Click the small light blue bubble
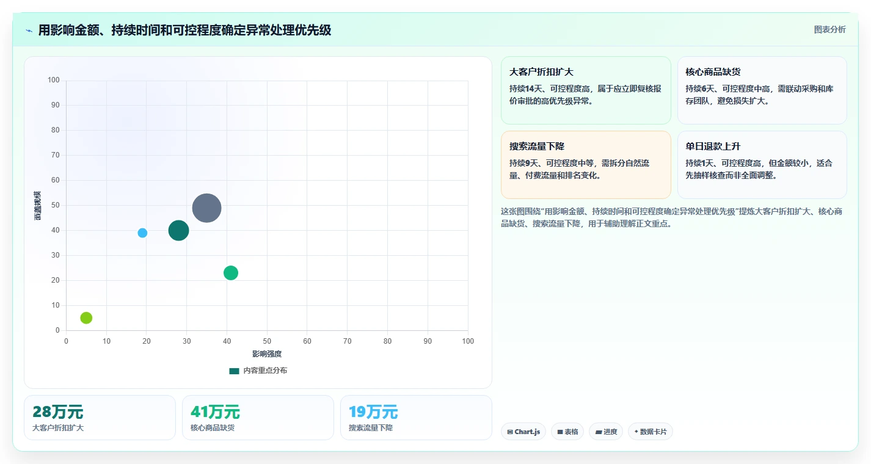 click(142, 233)
